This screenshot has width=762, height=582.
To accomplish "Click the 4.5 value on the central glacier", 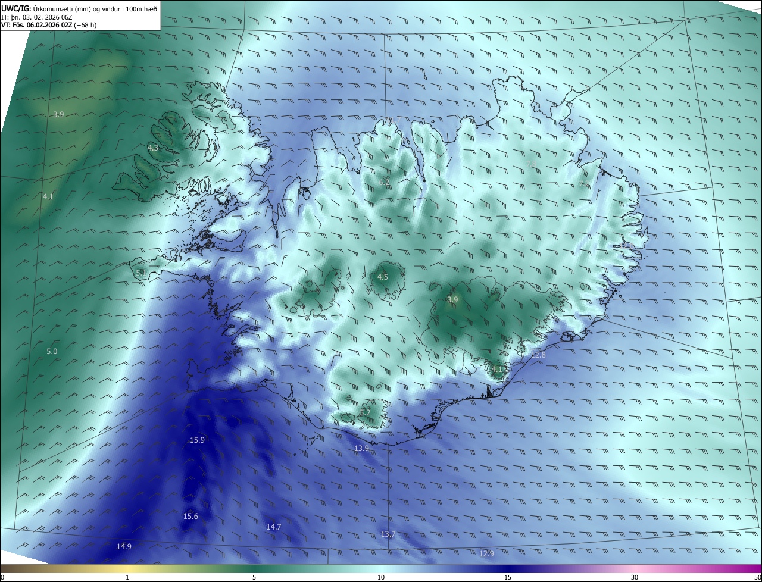I will tap(383, 277).
